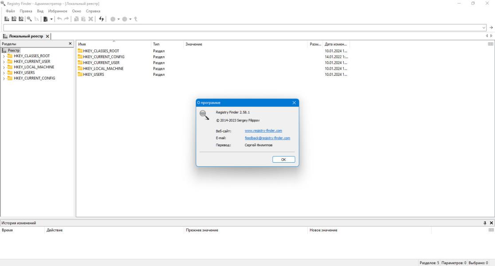Click the Copy toolbar icon

tap(76, 19)
